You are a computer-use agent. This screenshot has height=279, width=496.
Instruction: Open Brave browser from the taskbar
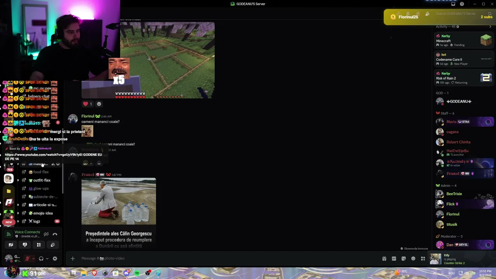pos(94,274)
